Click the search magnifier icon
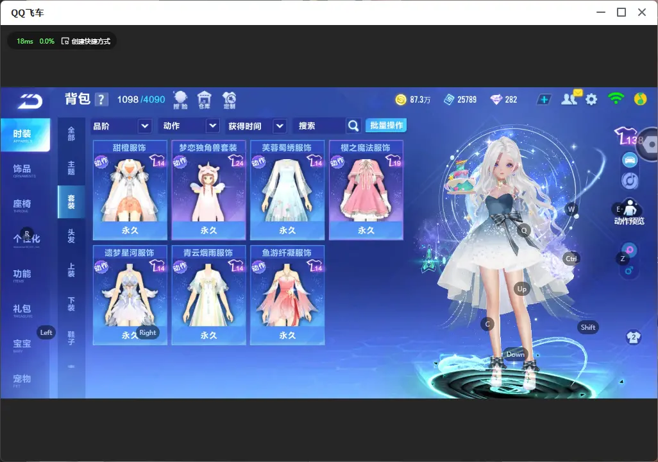Image resolution: width=658 pixels, height=462 pixels. tap(353, 126)
